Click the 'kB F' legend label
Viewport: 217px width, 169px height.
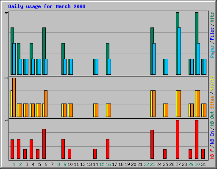tap(212, 154)
